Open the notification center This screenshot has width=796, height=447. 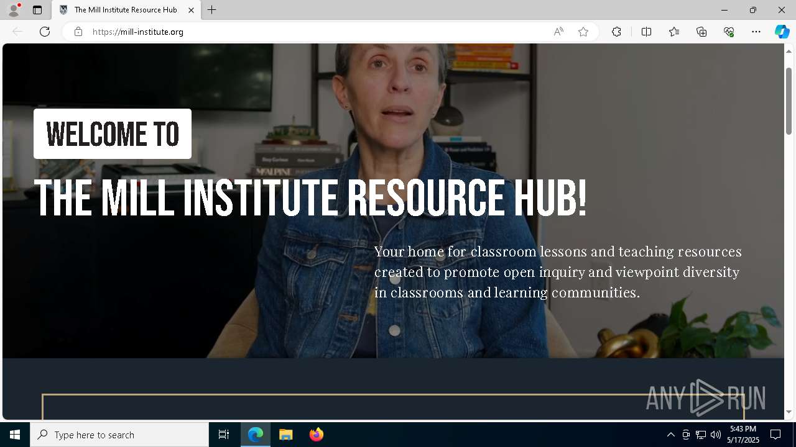click(x=775, y=435)
